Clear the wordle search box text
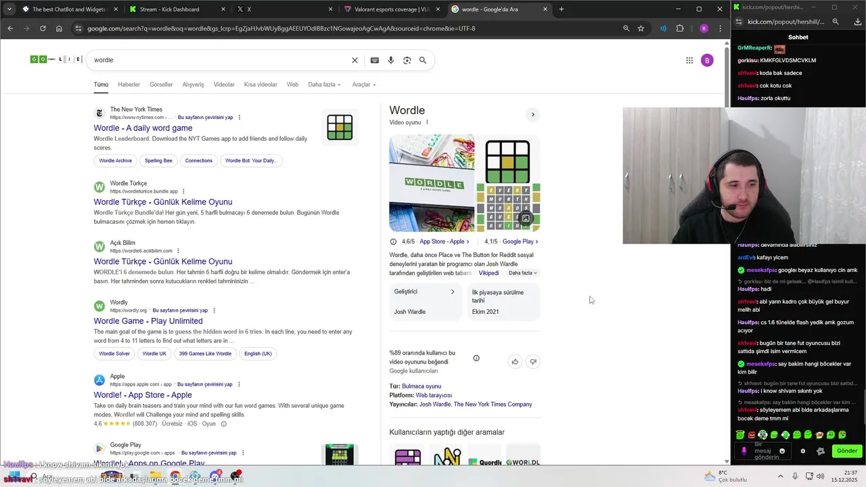Image resolution: width=866 pixels, height=487 pixels. 355,60
